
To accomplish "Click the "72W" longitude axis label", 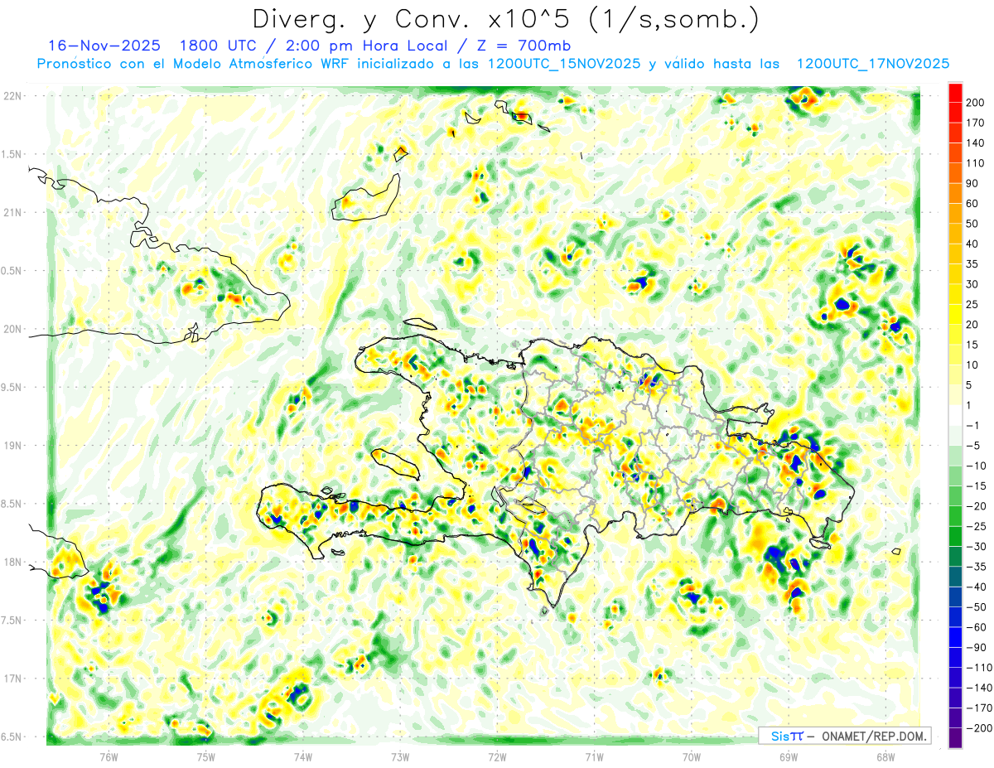I will [x=497, y=756].
